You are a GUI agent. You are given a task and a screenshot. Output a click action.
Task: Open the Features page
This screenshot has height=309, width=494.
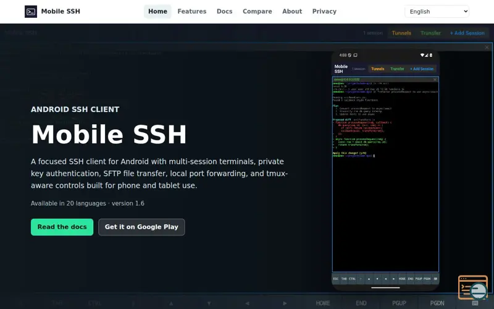pos(192,11)
